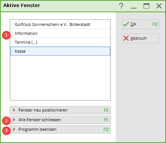Image resolution: width=166 pixels, height=143 pixels.
Task: Open help via the question mark icon
Action: coord(121,6)
